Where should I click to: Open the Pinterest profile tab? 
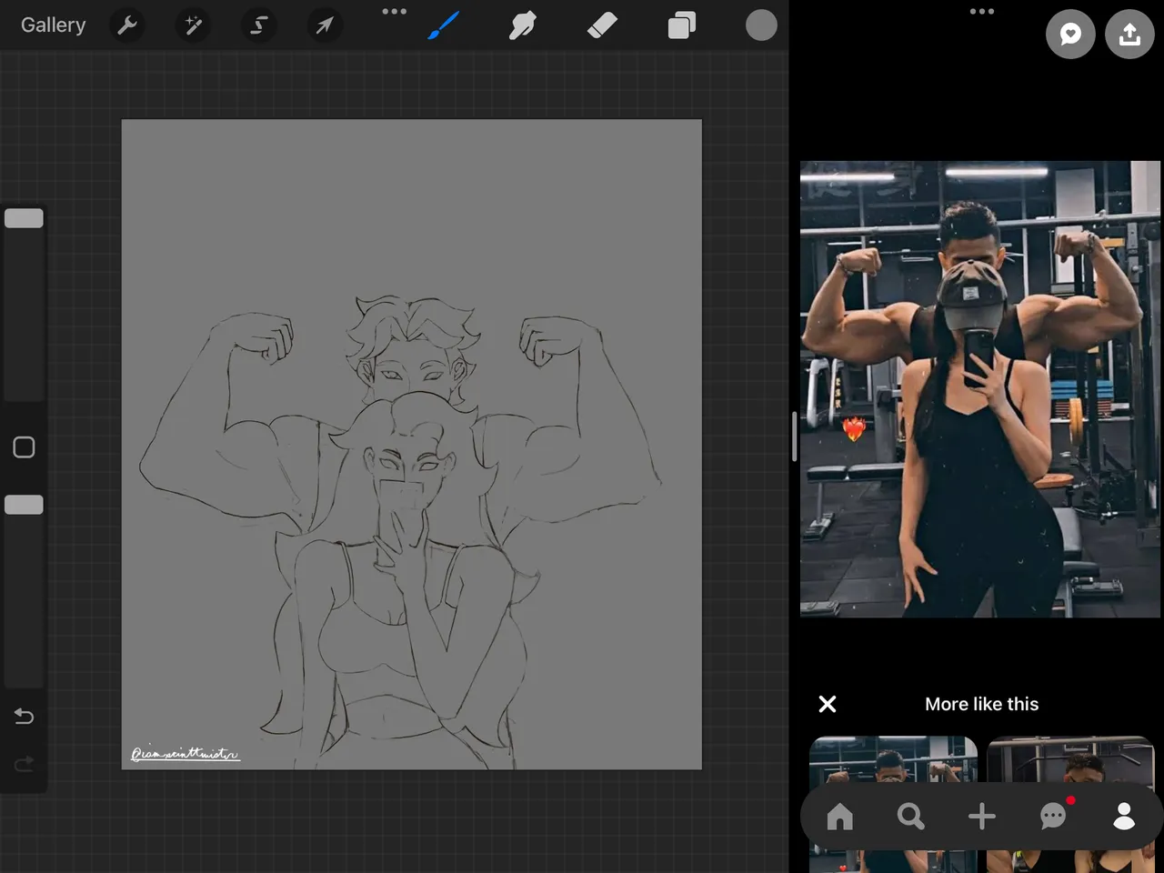pos(1124,817)
